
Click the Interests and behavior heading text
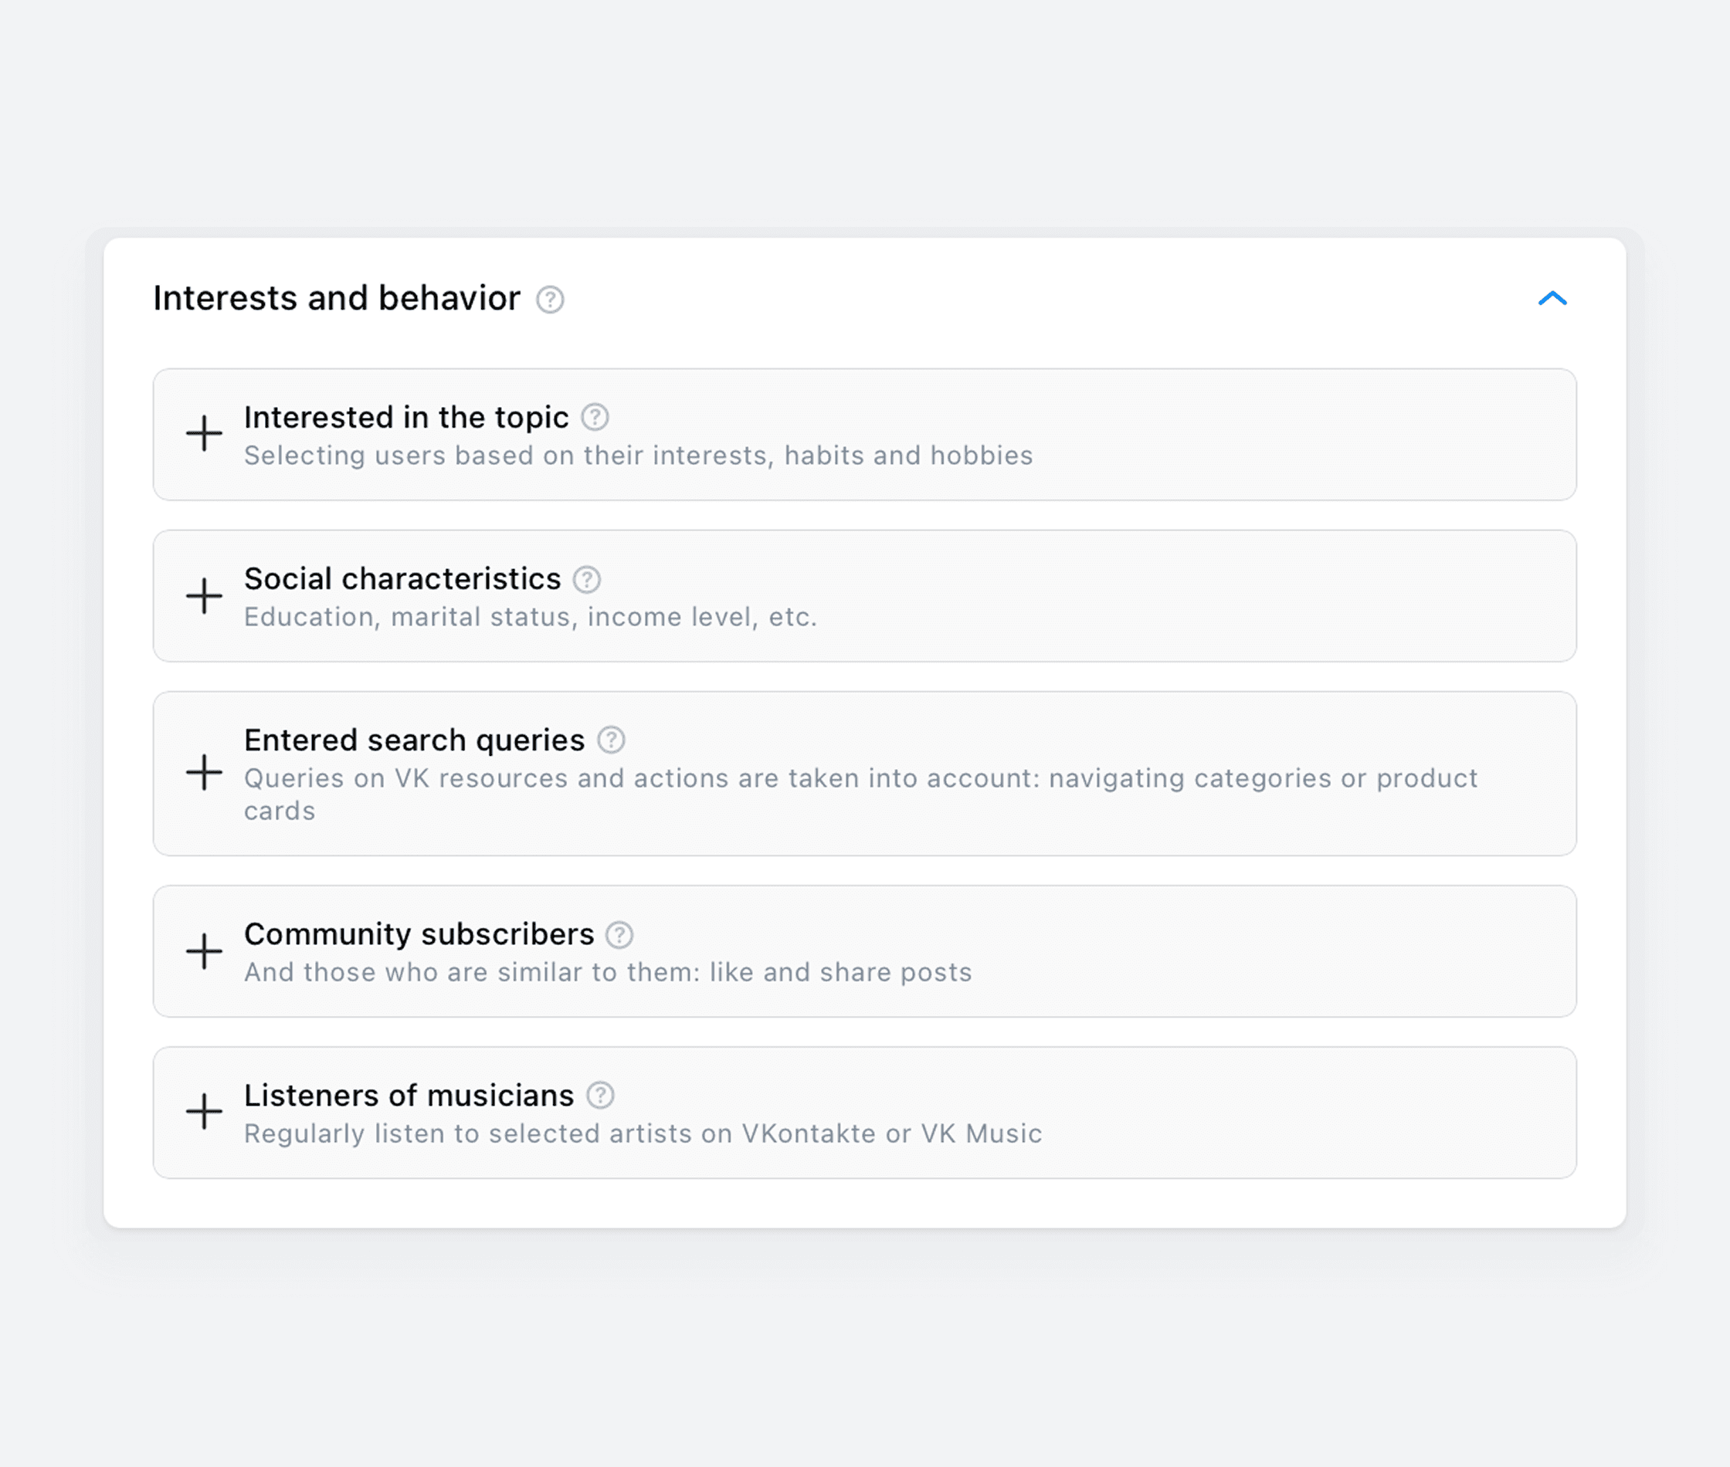(337, 299)
